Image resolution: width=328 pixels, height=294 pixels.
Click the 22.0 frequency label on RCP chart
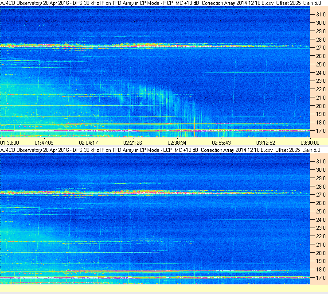click(x=320, y=89)
